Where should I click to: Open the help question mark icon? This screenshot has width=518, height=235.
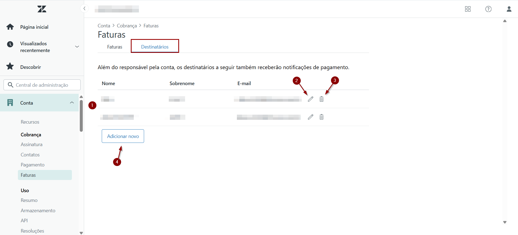[x=488, y=9]
